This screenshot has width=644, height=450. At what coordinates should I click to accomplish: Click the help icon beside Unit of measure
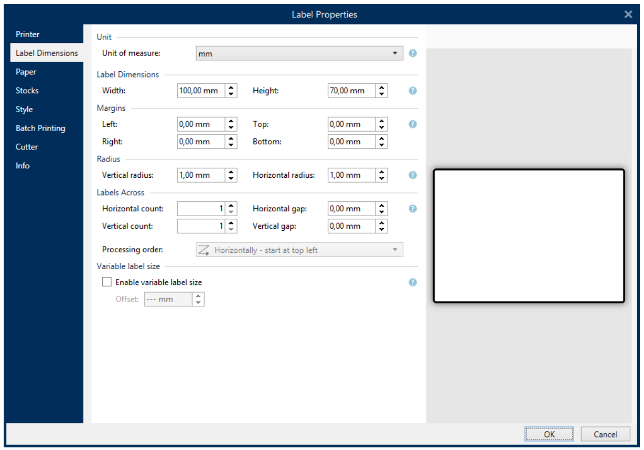tap(413, 53)
